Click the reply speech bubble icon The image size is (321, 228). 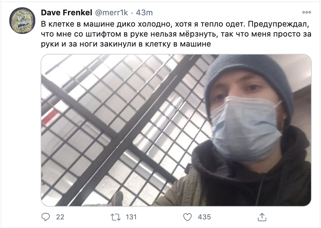point(45,217)
